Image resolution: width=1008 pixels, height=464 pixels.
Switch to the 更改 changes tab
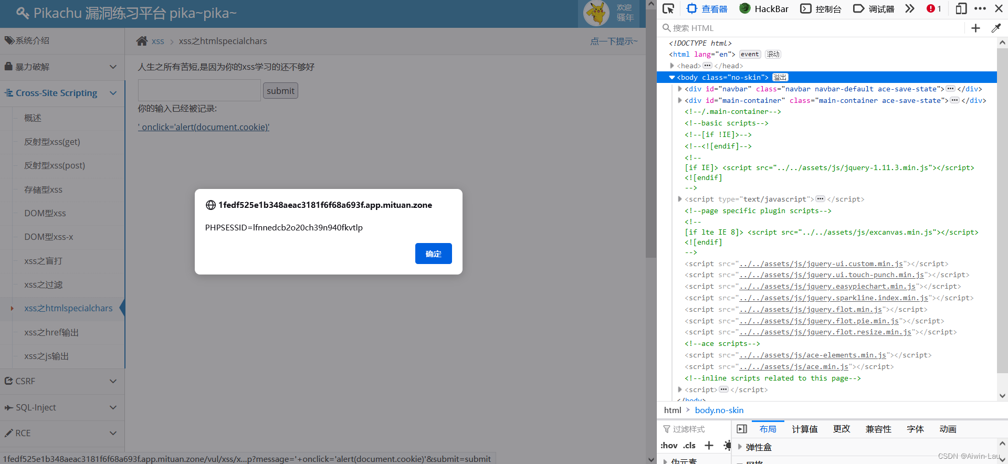click(842, 429)
